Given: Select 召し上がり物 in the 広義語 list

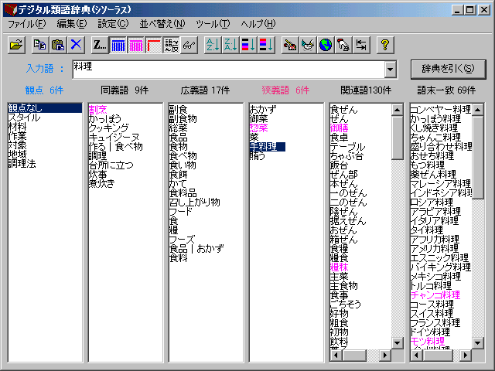Looking at the screenshot, I should 195,202.
